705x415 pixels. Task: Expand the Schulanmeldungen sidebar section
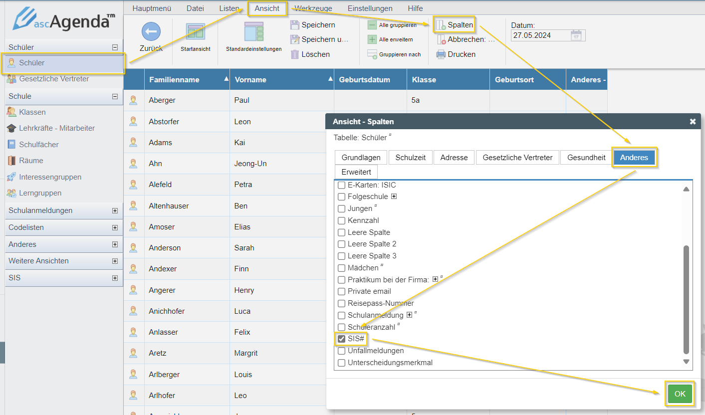click(x=115, y=211)
